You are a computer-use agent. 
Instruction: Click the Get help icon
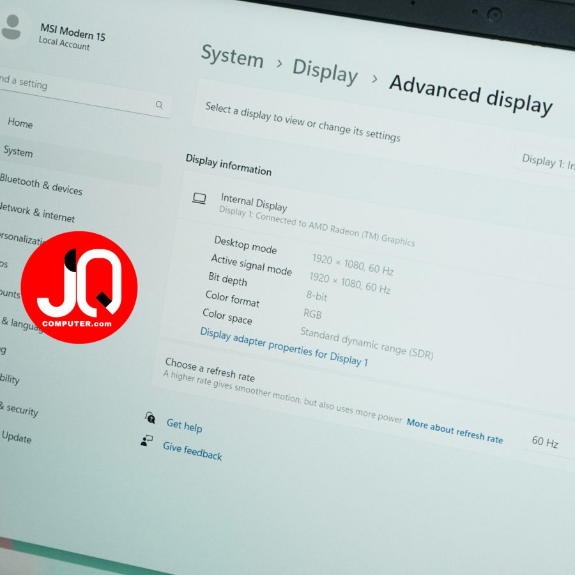pyautogui.click(x=150, y=418)
